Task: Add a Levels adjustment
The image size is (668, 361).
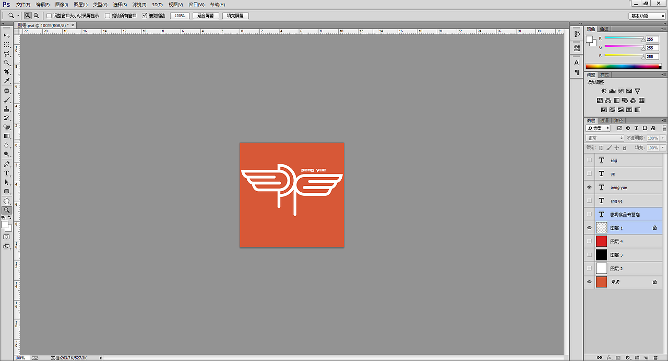Action: [x=612, y=91]
